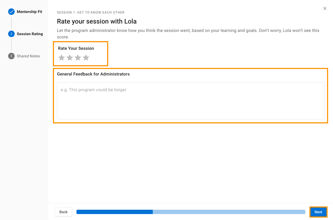Click the light-blue unfilled portion of progress bar
Viewport: 333px width, 220px height.
(229, 212)
